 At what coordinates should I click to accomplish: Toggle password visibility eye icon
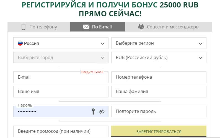[102, 112]
